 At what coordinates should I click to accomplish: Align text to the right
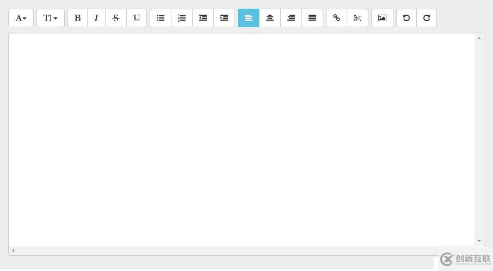point(291,19)
